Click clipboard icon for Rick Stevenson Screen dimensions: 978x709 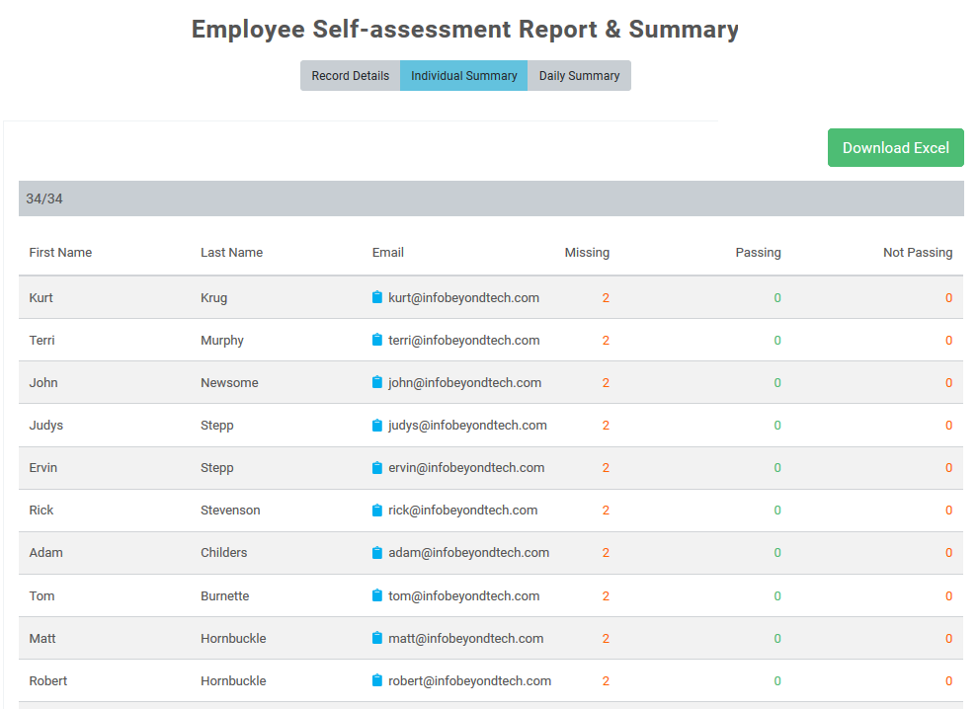coord(376,511)
